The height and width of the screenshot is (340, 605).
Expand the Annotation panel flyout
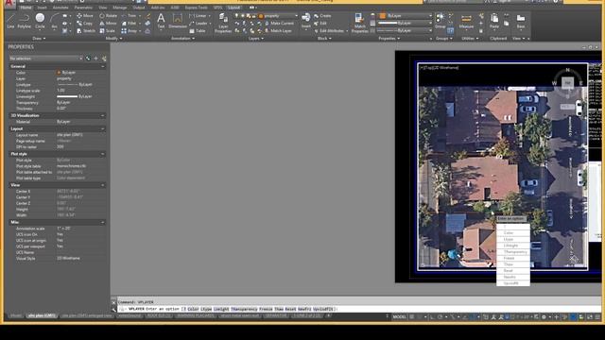[x=182, y=38]
